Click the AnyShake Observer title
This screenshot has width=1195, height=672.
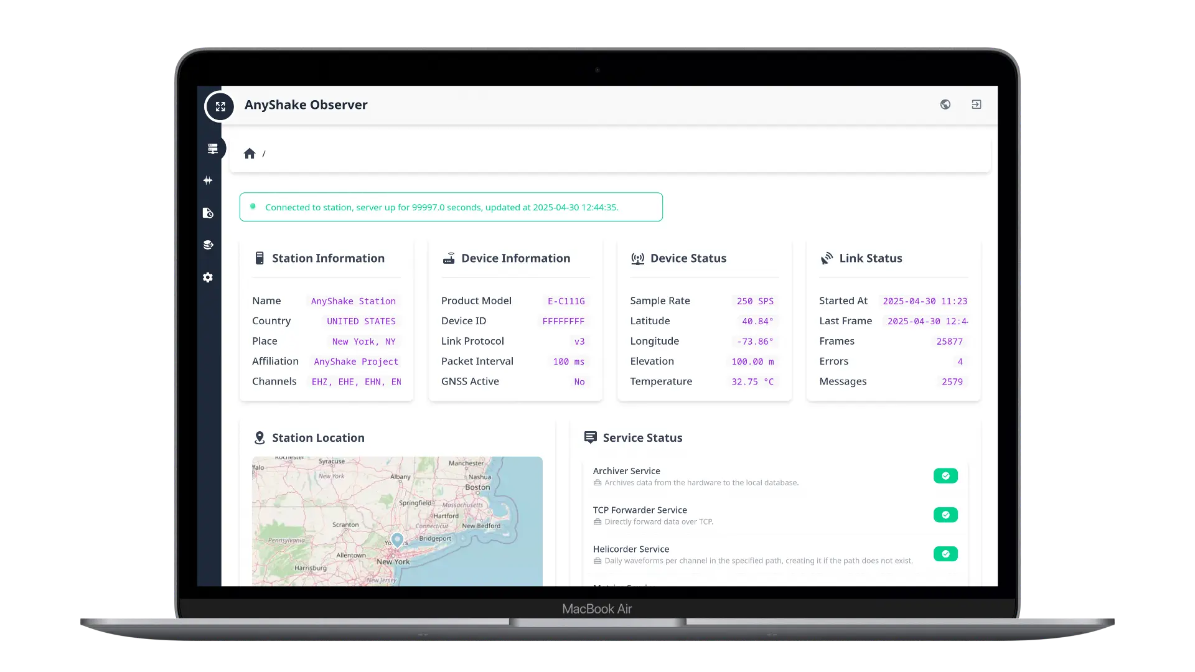point(306,105)
